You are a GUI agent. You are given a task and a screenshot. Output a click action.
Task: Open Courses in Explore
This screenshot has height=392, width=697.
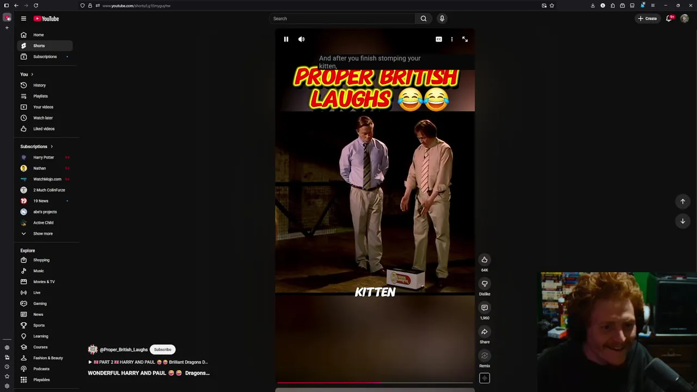point(45,347)
